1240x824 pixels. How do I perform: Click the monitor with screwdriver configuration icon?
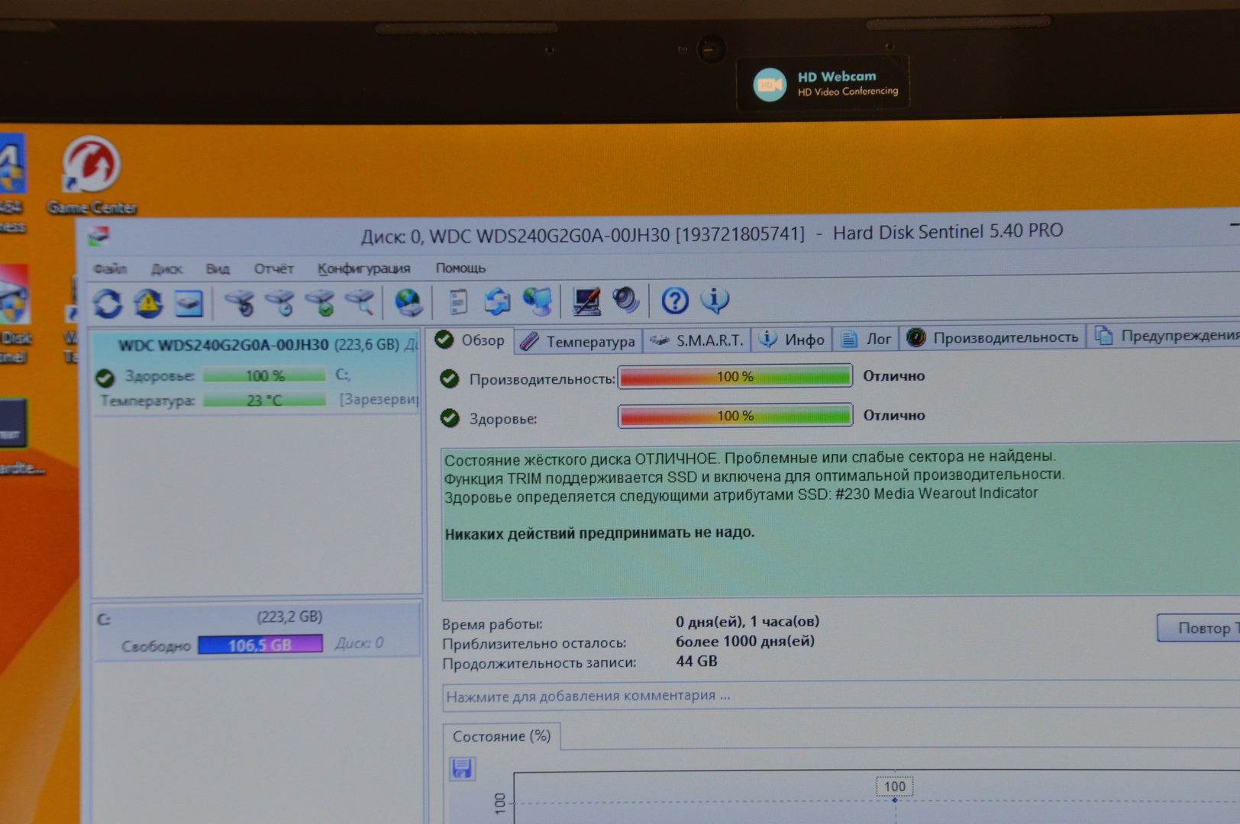pyautogui.click(x=586, y=301)
